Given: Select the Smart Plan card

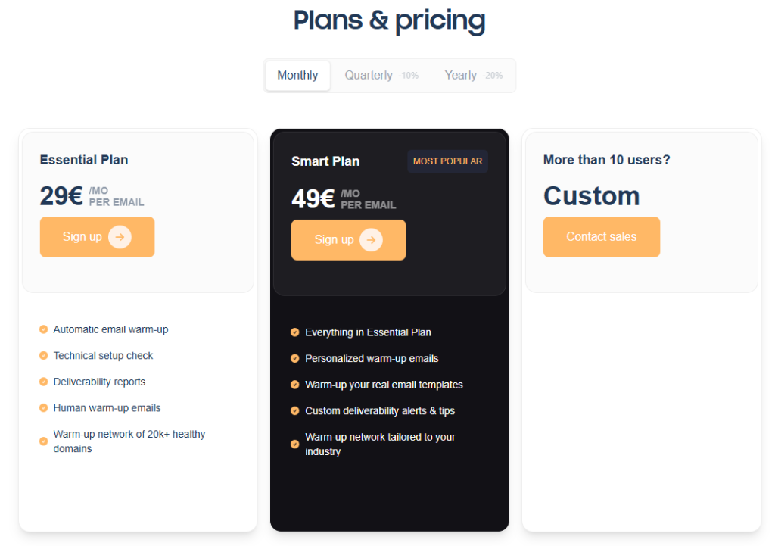Looking at the screenshot, I should 389,212.
